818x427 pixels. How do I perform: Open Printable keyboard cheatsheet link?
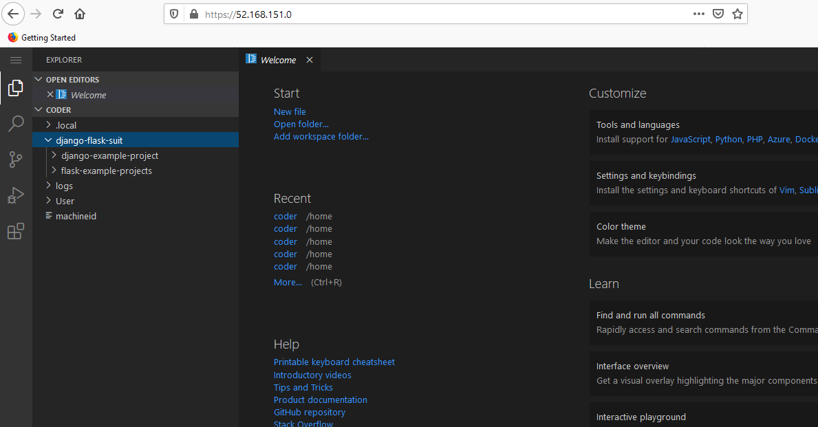pos(334,362)
